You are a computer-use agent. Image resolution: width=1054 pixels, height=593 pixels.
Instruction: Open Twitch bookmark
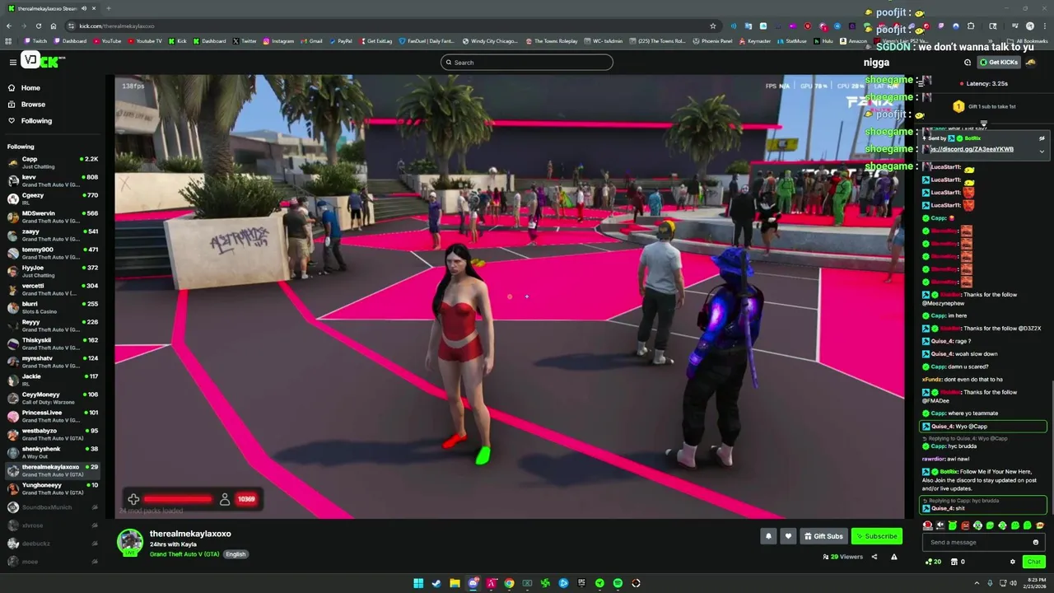(35, 41)
